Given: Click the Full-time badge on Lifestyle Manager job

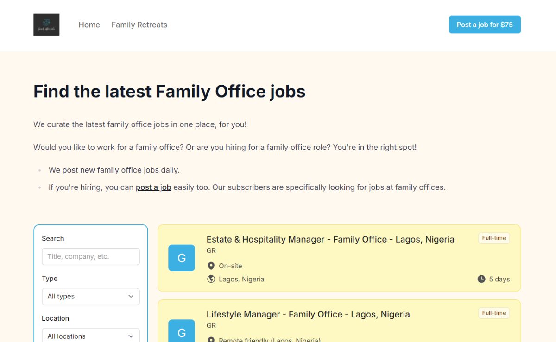Looking at the screenshot, I should [494, 313].
